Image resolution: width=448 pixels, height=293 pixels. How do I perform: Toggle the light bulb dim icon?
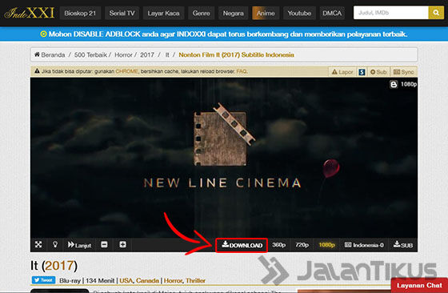(x=55, y=245)
